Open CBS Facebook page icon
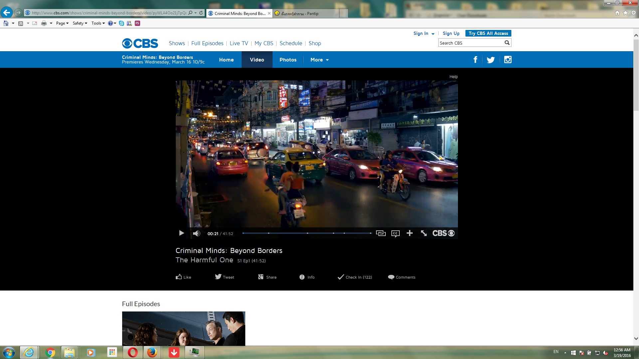Image resolution: width=639 pixels, height=359 pixels. click(x=475, y=60)
